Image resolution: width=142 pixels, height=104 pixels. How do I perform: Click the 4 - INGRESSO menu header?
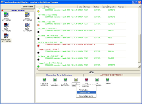tap(84, 86)
